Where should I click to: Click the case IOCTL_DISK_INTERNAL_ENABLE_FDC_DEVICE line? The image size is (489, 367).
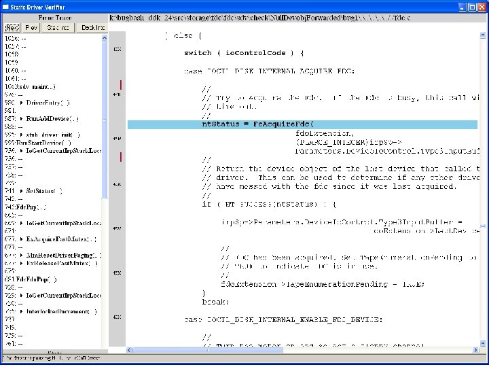(x=283, y=320)
